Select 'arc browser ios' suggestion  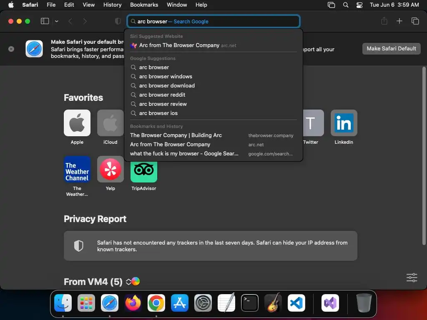(213, 113)
